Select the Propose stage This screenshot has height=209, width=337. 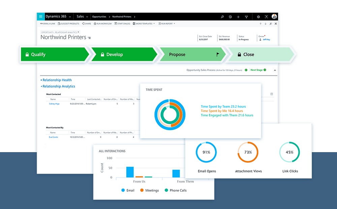click(x=192, y=54)
